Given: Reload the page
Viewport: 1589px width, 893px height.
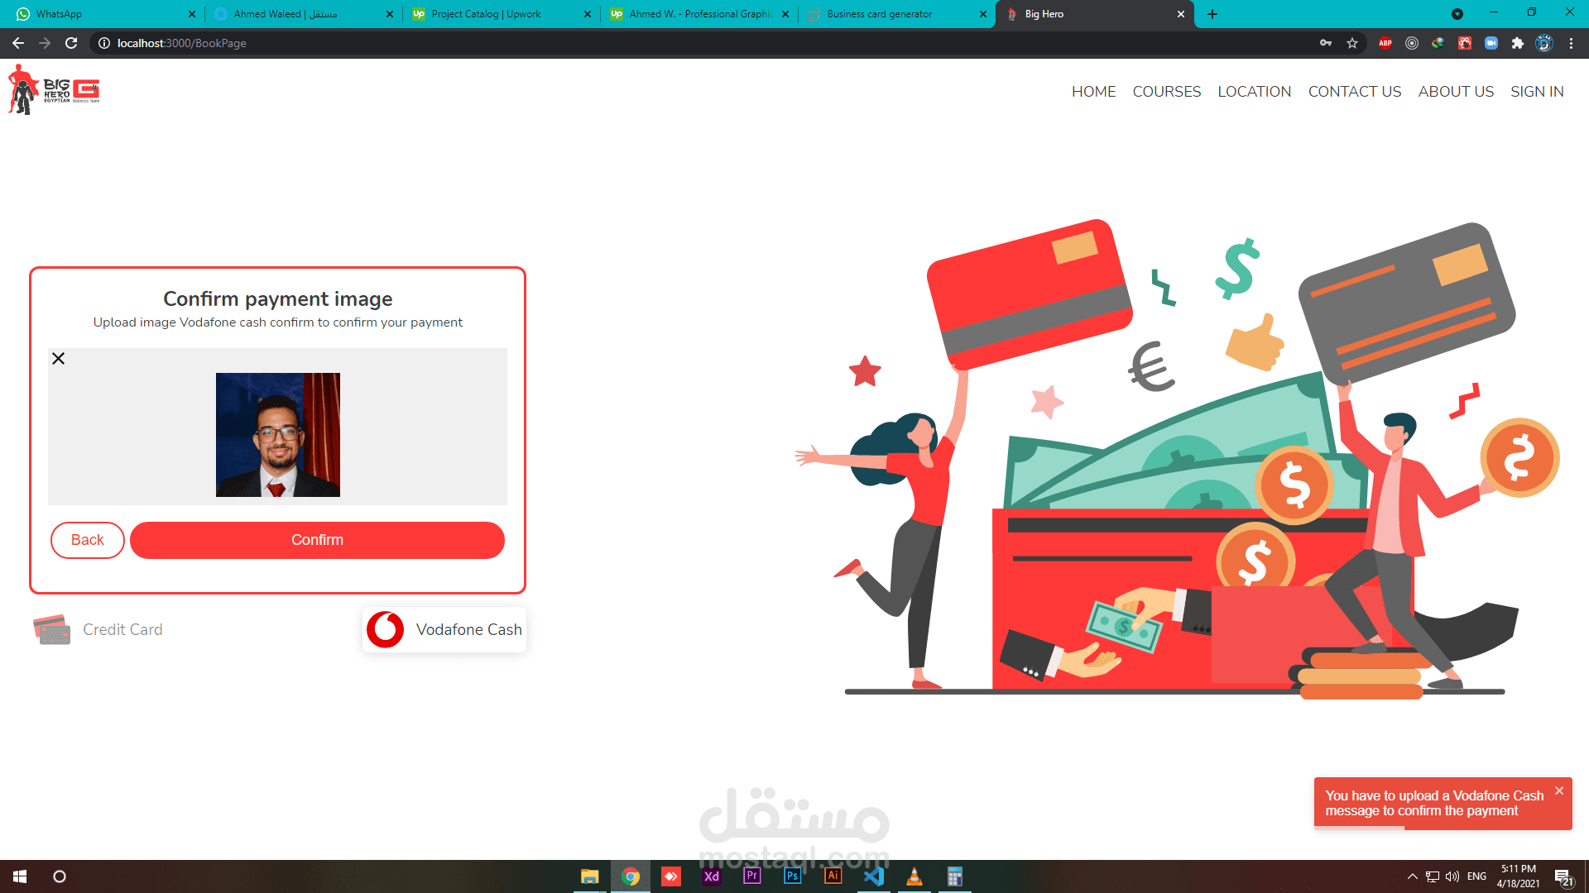Looking at the screenshot, I should pyautogui.click(x=71, y=43).
